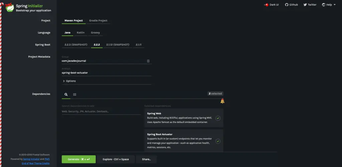Open the PWS footer link
Image resolution: width=342 pixels, height=167 pixels.
tap(47, 159)
